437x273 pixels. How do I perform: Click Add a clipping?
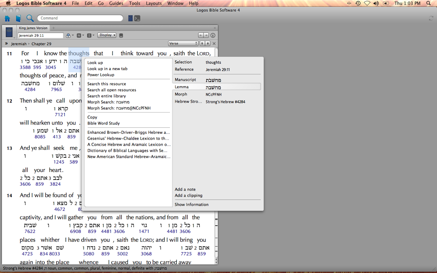point(189,196)
